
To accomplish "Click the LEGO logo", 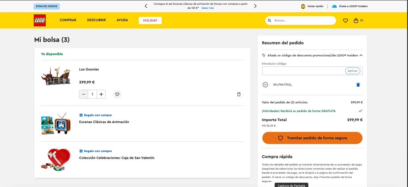I will (40, 20).
